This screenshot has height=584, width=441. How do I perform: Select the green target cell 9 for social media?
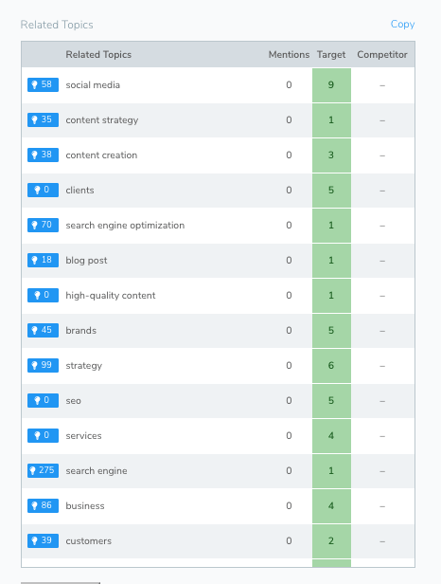tap(331, 85)
